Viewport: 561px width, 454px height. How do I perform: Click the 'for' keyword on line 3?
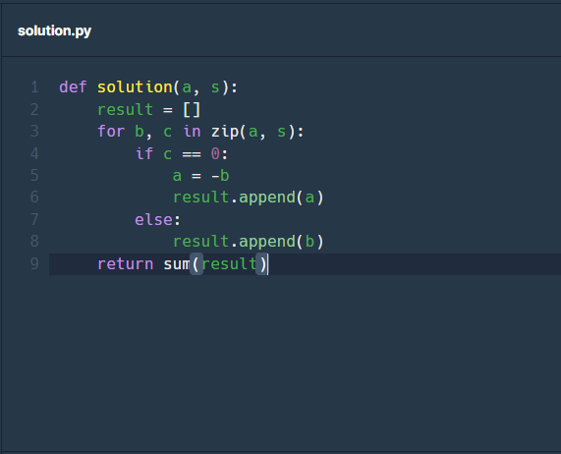[x=111, y=132]
